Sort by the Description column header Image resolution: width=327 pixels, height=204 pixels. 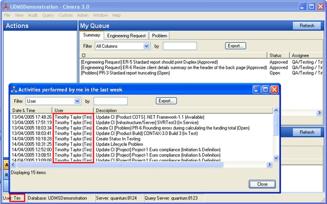click(x=183, y=110)
